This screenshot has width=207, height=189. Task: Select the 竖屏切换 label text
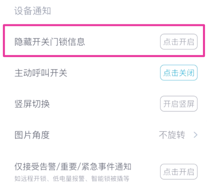coord(32,104)
